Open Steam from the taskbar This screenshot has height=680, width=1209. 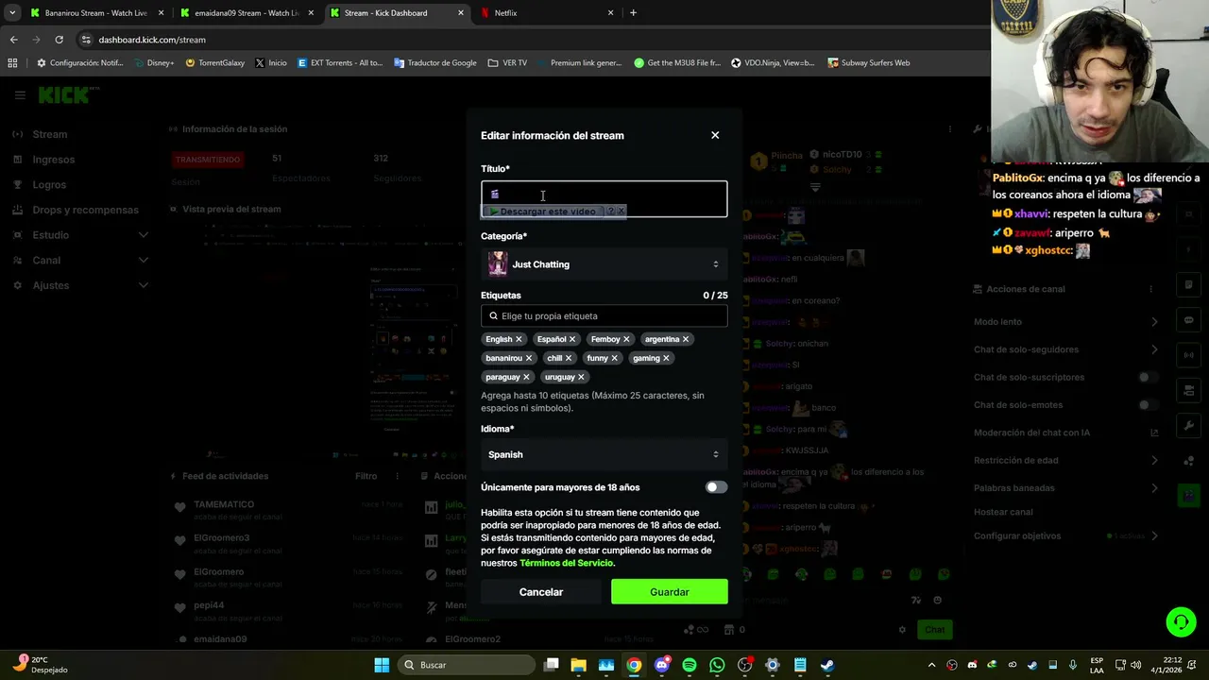click(x=827, y=665)
